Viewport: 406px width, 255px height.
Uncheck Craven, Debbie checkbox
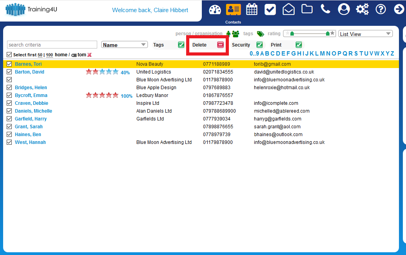(x=9, y=103)
